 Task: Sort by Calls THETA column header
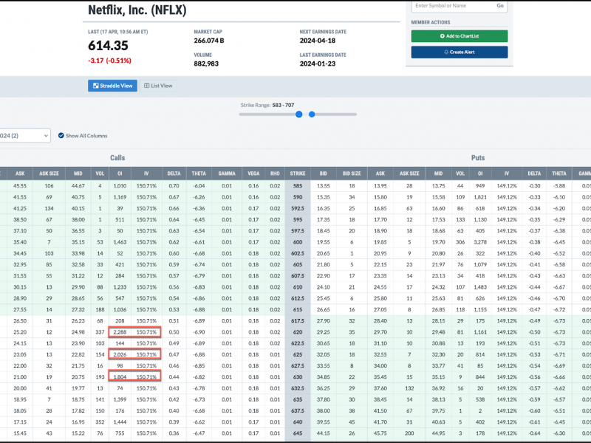[199, 174]
